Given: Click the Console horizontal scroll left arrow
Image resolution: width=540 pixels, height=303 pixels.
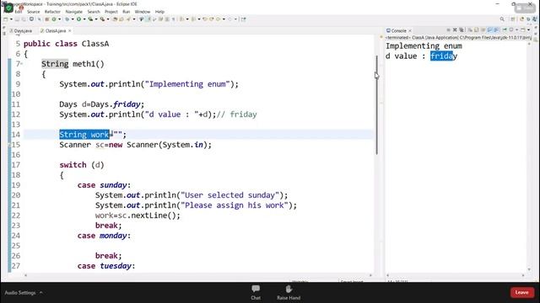Looking at the screenshot, I should [x=388, y=275].
